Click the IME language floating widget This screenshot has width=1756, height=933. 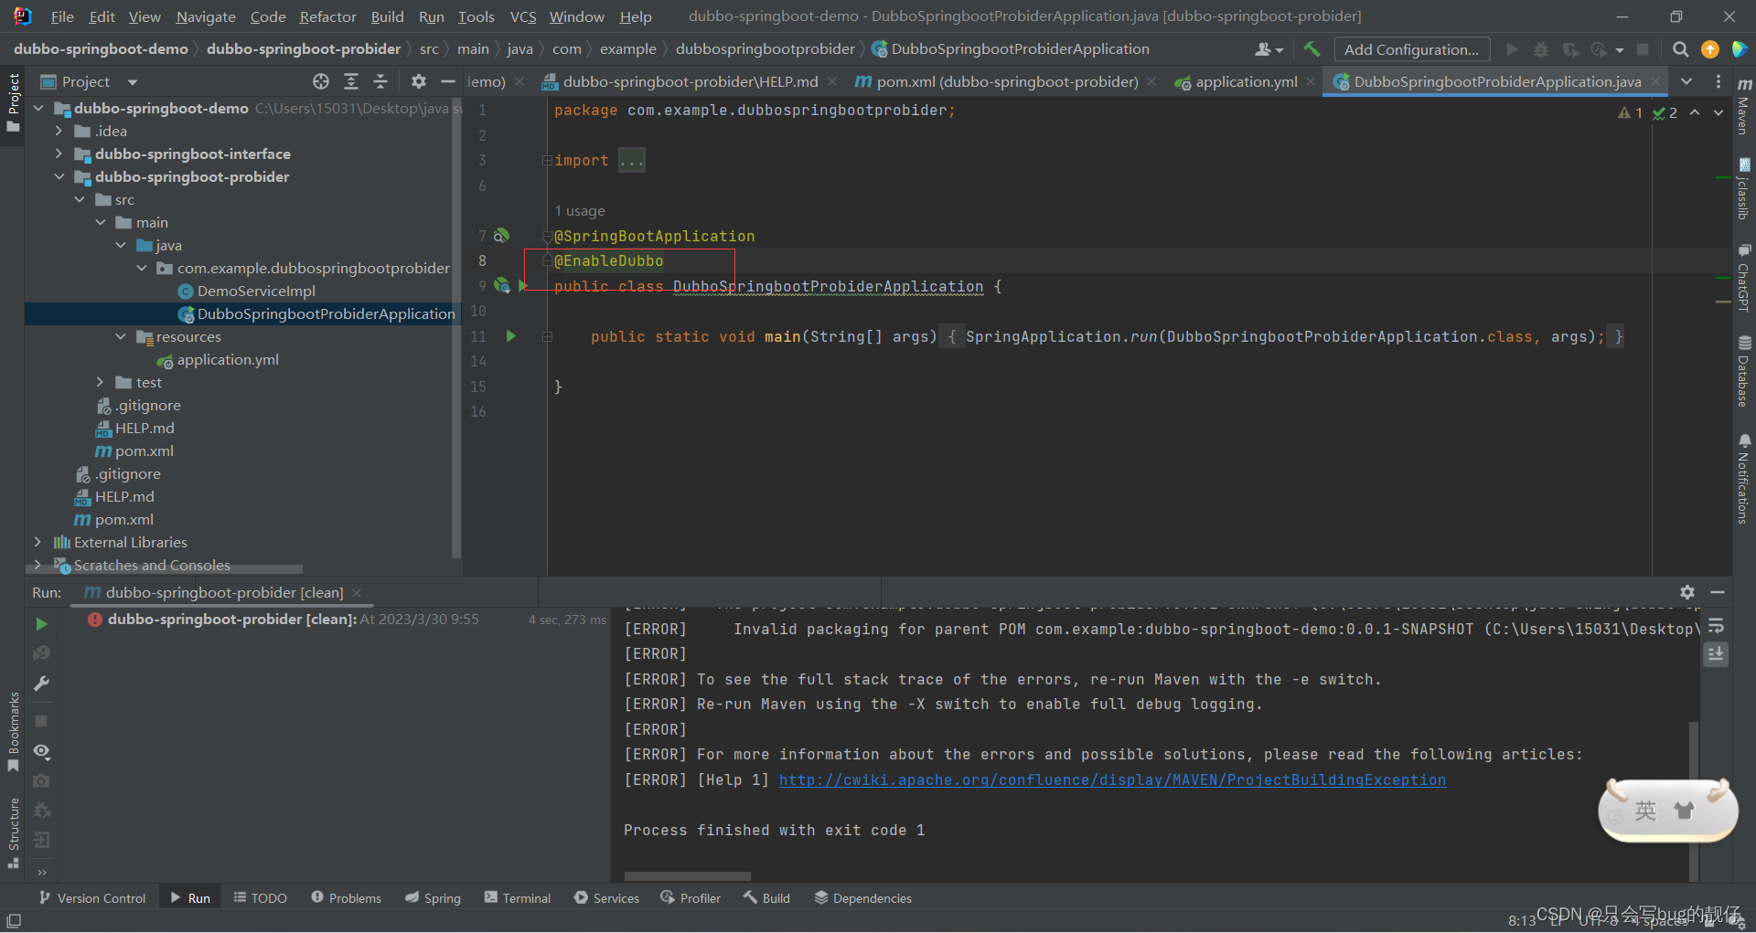[1668, 811]
